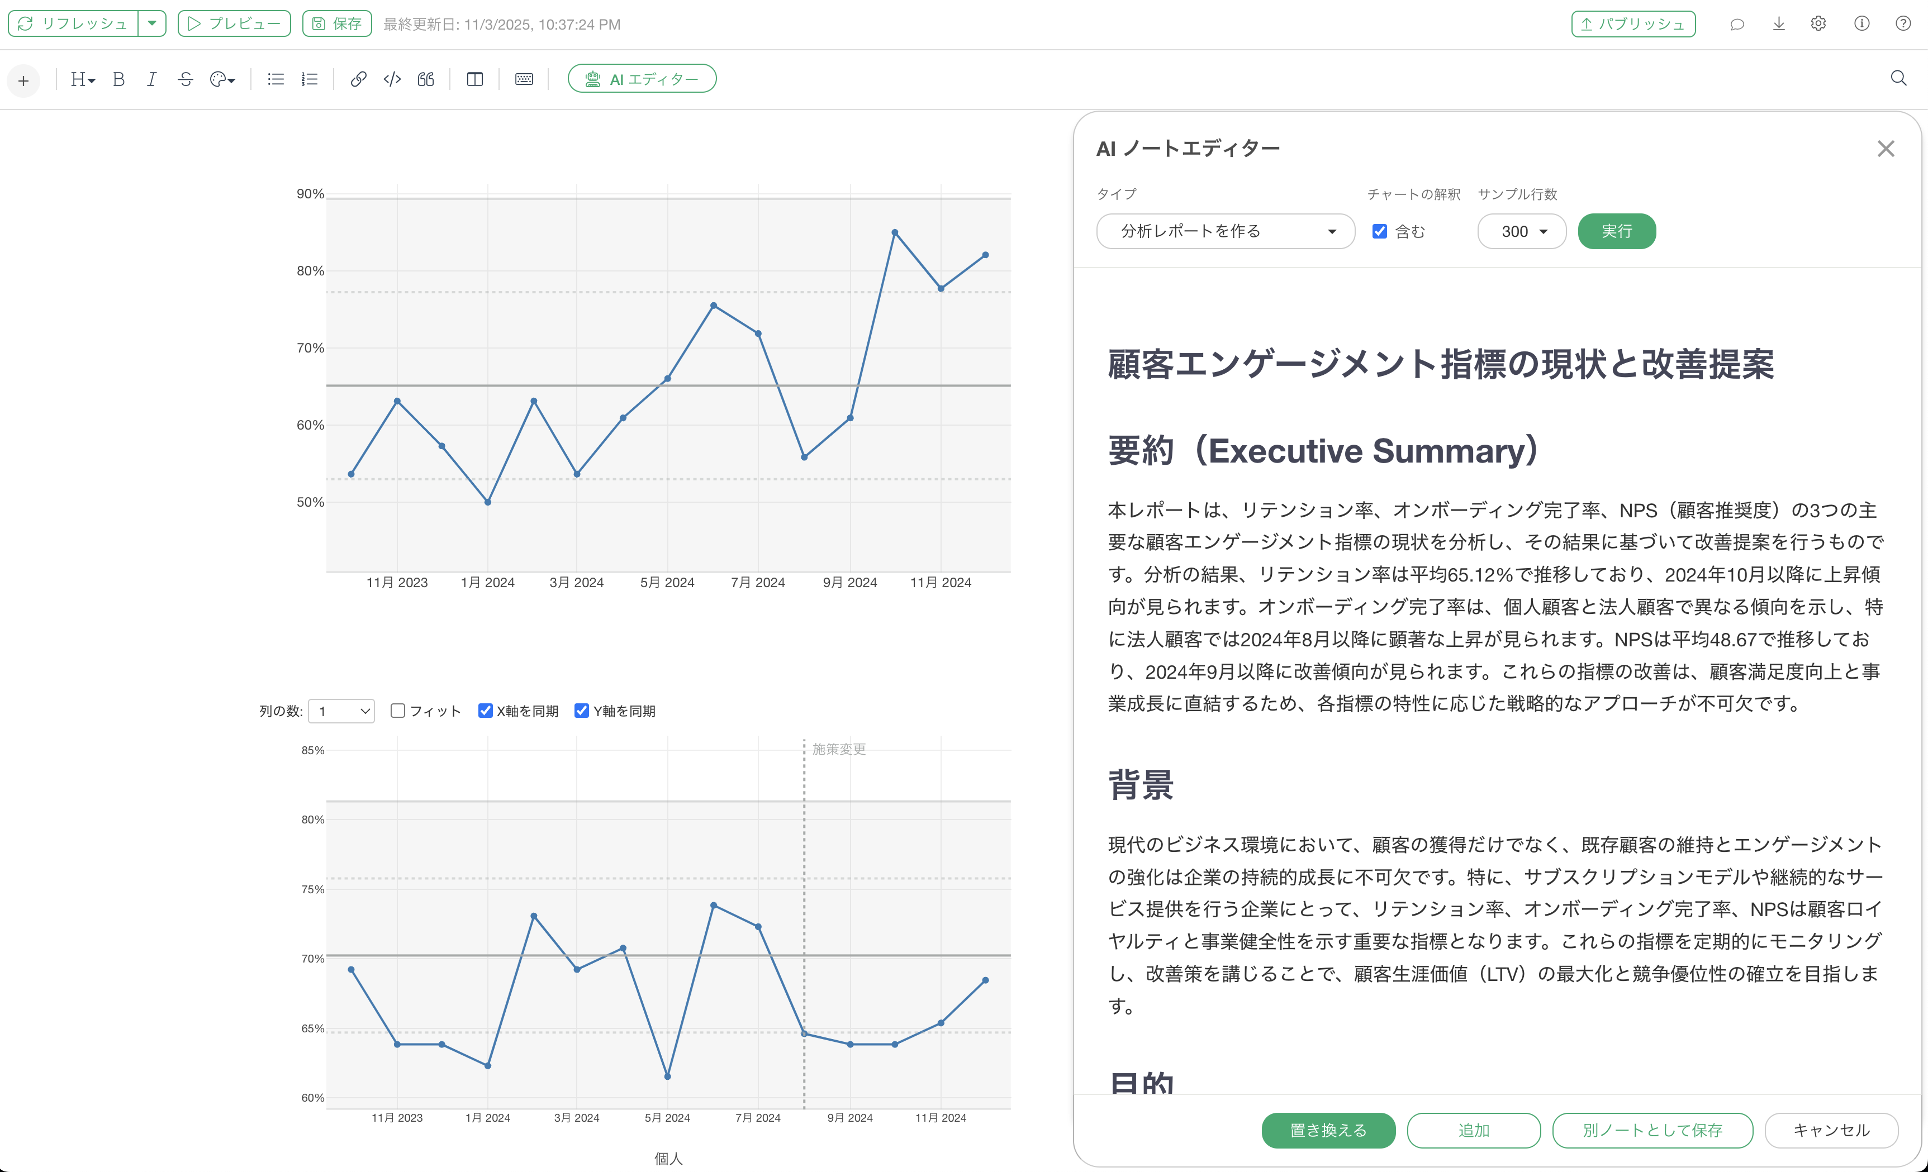Apply italic text formatting
Image resolution: width=1928 pixels, height=1172 pixels.
[x=152, y=79]
